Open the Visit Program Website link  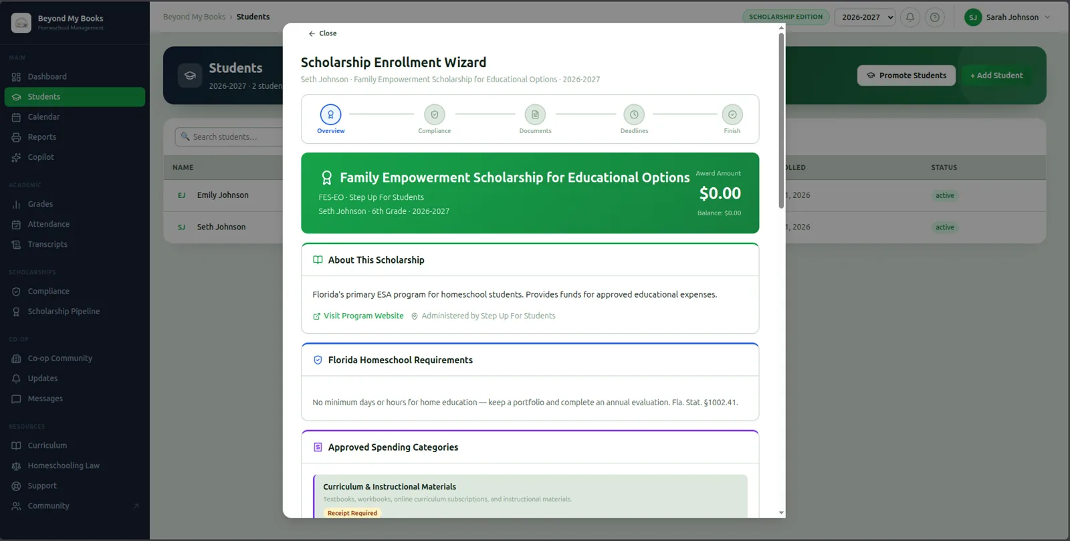pos(358,316)
